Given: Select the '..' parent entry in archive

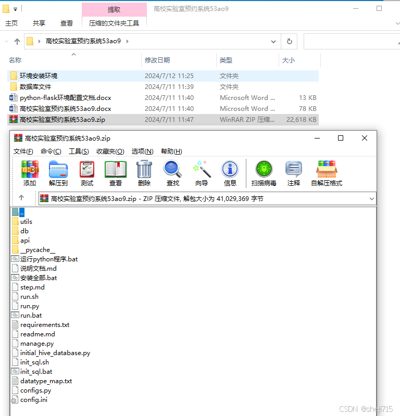Looking at the screenshot, I should pyautogui.click(x=22, y=212).
